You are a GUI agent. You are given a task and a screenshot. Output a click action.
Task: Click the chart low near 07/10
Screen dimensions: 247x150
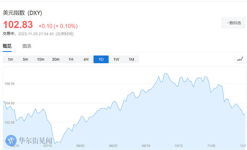(55, 143)
